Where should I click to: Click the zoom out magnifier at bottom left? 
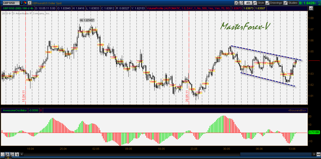[12, 154]
